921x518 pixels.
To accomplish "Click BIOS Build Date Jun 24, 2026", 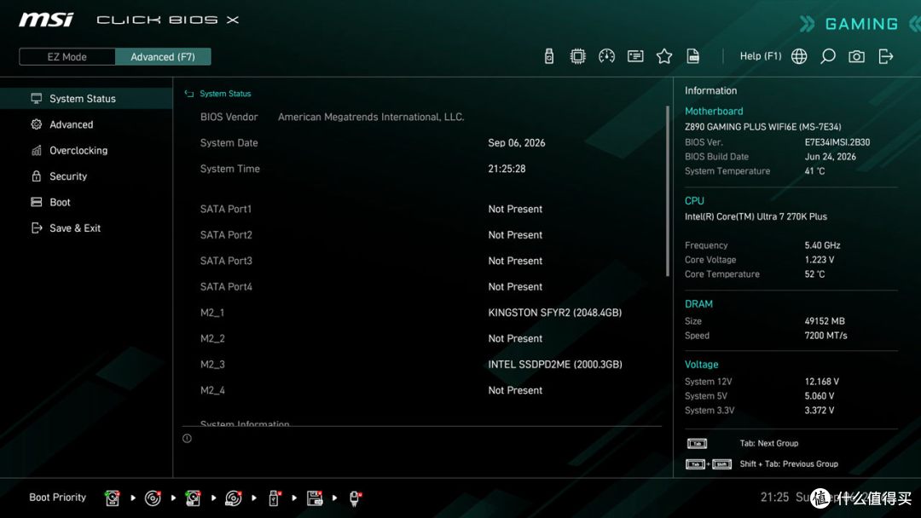I will point(830,157).
